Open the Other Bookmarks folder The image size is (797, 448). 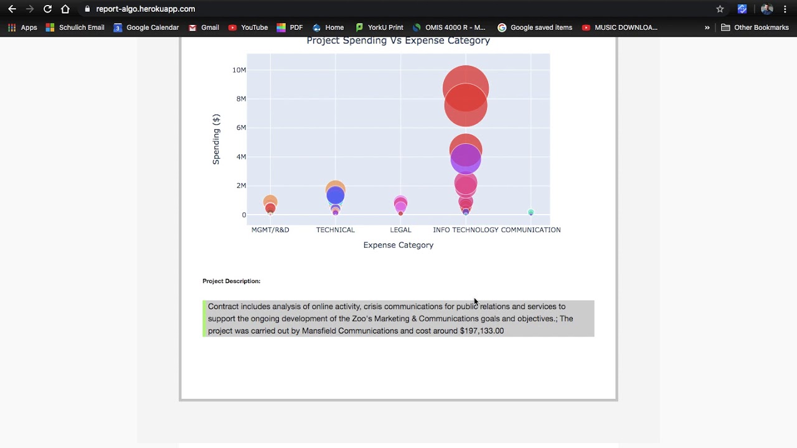tap(755, 27)
